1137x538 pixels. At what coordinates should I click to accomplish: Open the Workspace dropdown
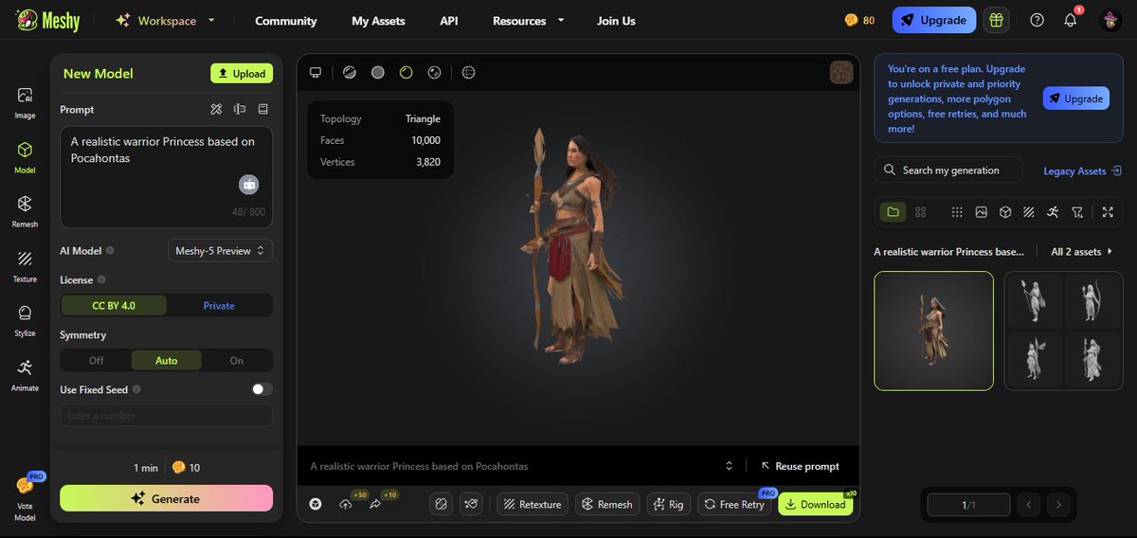tap(165, 20)
